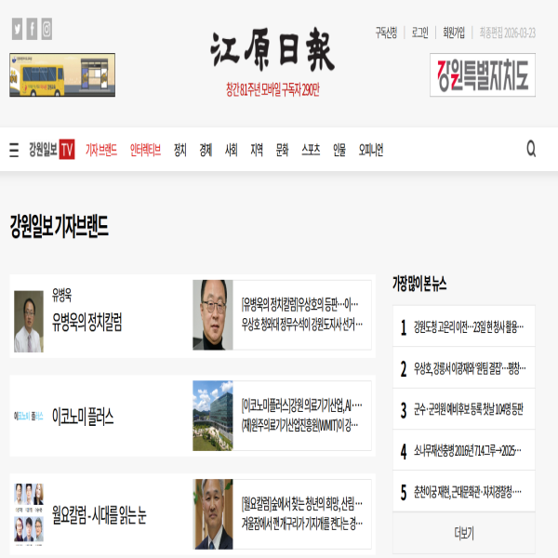
Task: Open article [이코노미플러스]강원 의료기기산업
Action: (x=301, y=405)
